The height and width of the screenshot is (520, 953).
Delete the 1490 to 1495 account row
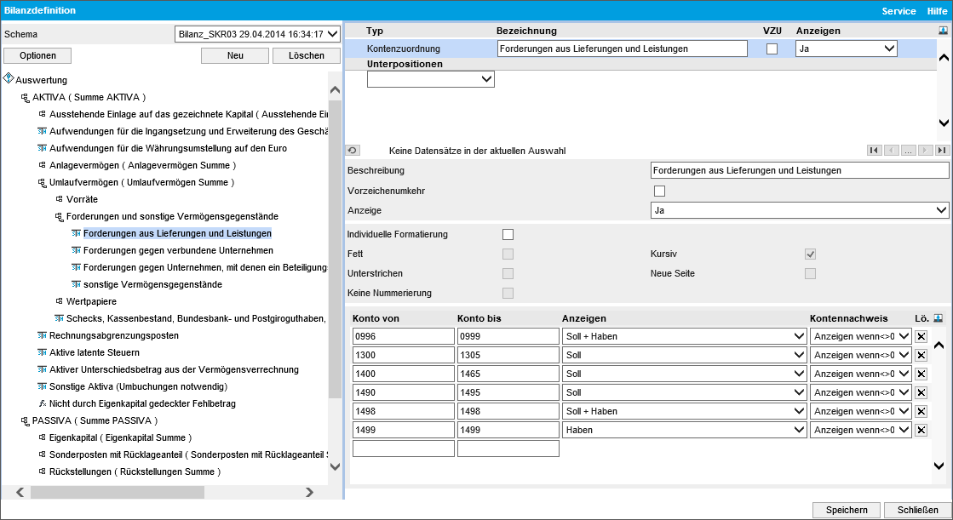pyautogui.click(x=921, y=393)
